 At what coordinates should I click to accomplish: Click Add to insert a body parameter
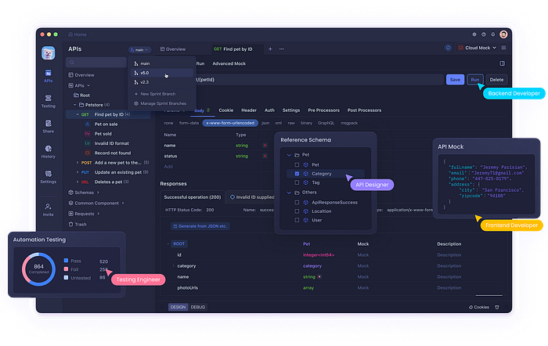(168, 167)
